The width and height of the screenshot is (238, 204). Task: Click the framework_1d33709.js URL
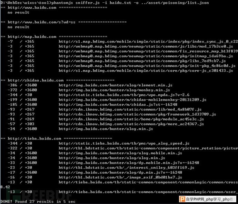137,114
